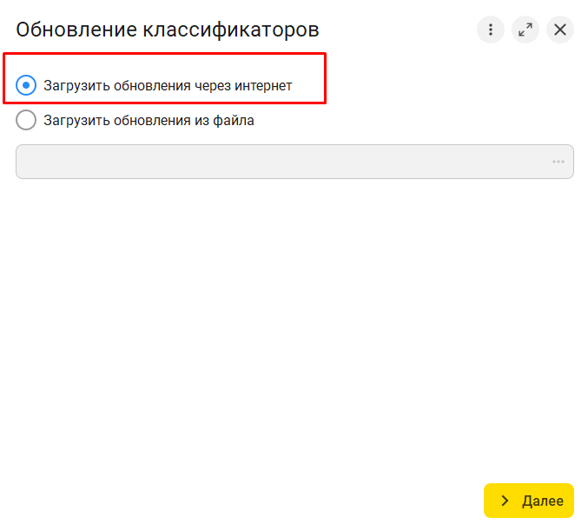
Task: Toggle full-size view of the dialog window
Action: tap(525, 30)
